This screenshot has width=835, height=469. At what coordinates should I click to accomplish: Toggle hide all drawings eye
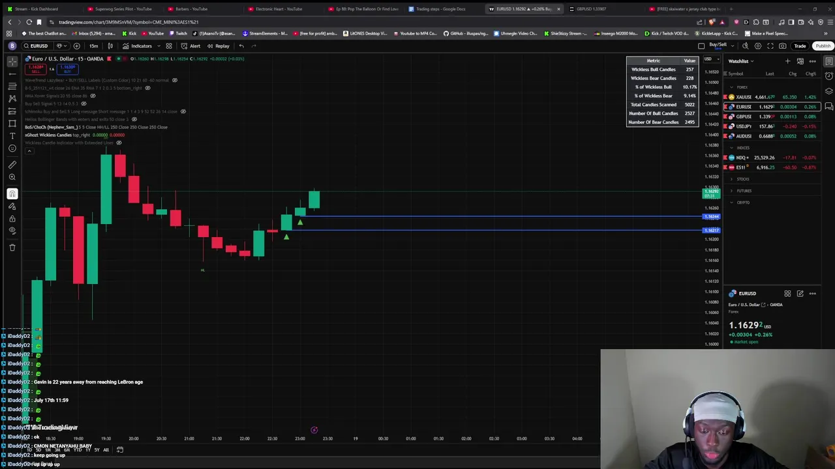[x=12, y=231]
